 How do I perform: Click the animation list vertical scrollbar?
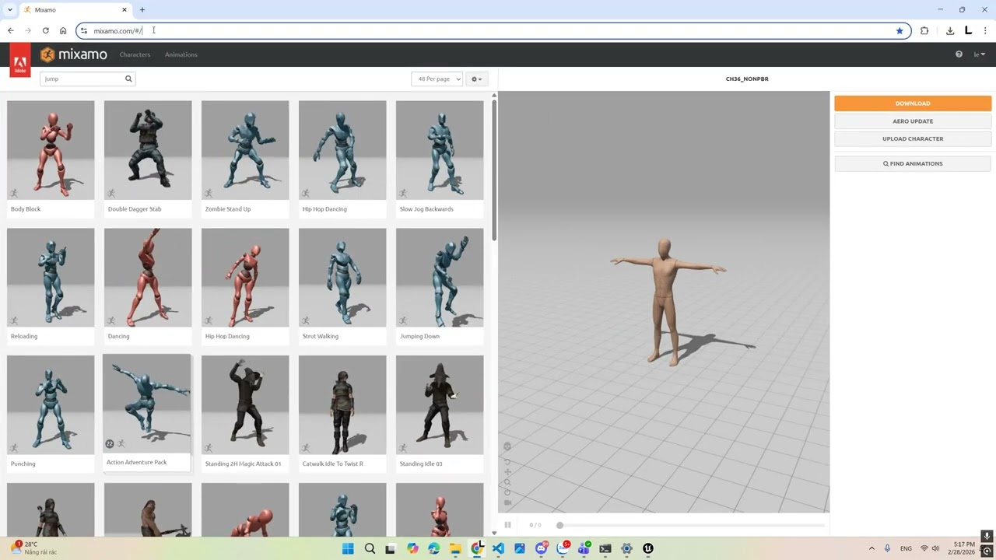[x=493, y=169]
